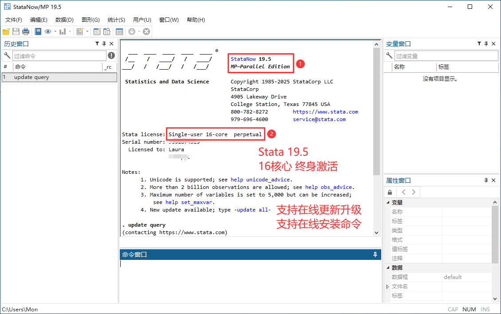Click the next arrow in 属性窗口

click(414, 192)
